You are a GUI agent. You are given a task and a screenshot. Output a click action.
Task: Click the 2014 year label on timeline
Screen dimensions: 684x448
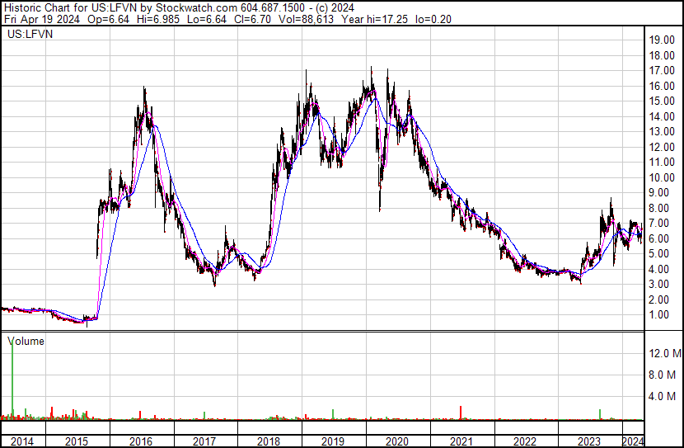[21, 441]
